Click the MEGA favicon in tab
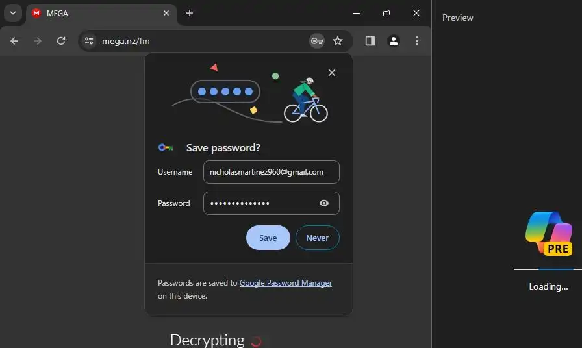The width and height of the screenshot is (582, 348). click(36, 13)
